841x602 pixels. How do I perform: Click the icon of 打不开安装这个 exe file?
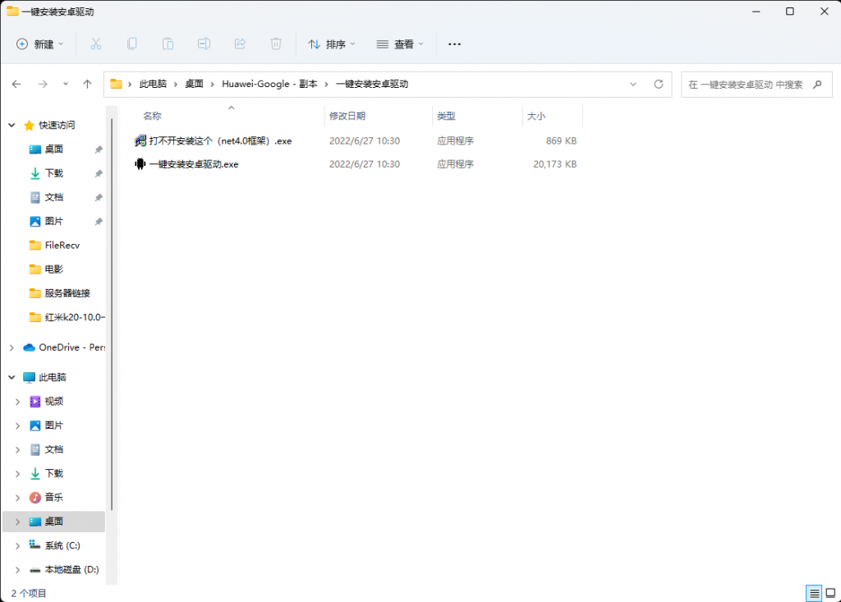140,140
